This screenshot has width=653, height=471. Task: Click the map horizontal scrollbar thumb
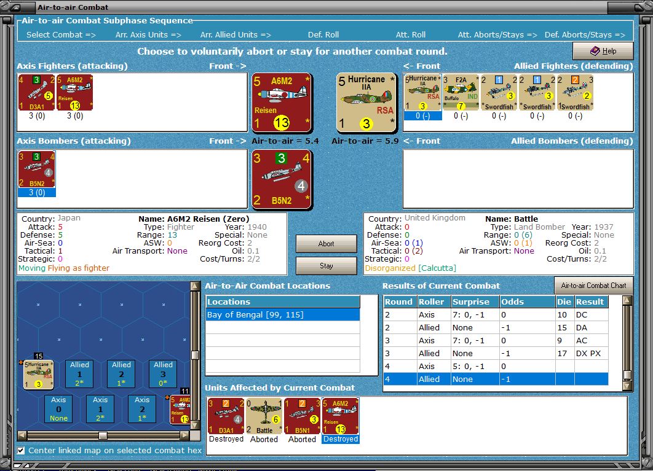pos(103,435)
